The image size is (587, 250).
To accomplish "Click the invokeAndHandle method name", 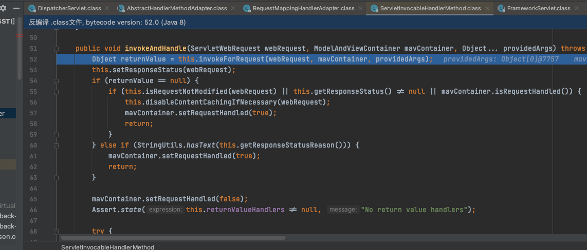I will click(x=156, y=49).
